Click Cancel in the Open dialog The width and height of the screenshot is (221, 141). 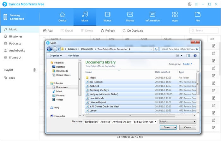[x=188, y=127]
